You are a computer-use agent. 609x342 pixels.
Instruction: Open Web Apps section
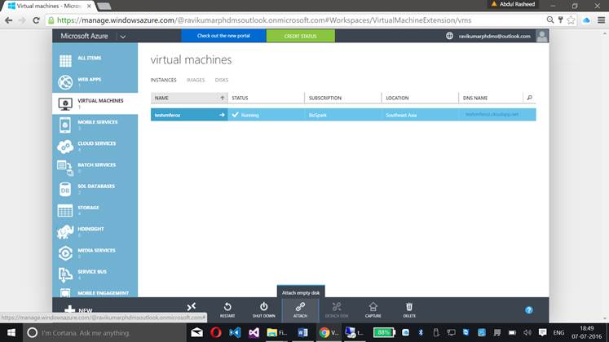coord(95,81)
